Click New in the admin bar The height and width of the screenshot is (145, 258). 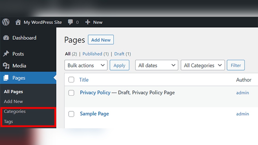click(x=98, y=22)
